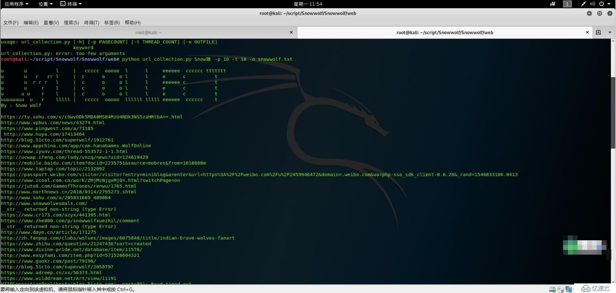Screen dimensions: 616x293
Task: Click the python url_collection.py command line
Action: pos(147,59)
